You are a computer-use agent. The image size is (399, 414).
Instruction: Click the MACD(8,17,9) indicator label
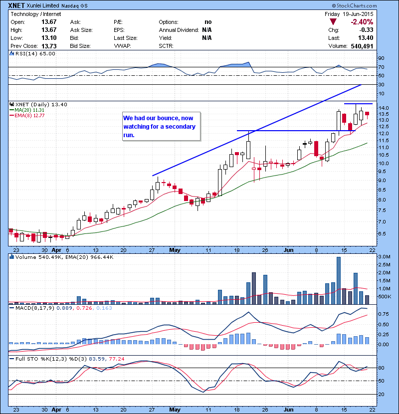click(x=34, y=308)
